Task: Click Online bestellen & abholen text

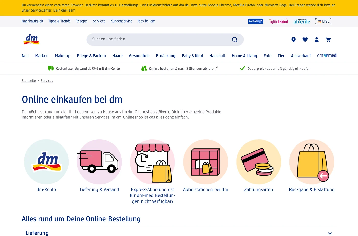Action: 183,68
